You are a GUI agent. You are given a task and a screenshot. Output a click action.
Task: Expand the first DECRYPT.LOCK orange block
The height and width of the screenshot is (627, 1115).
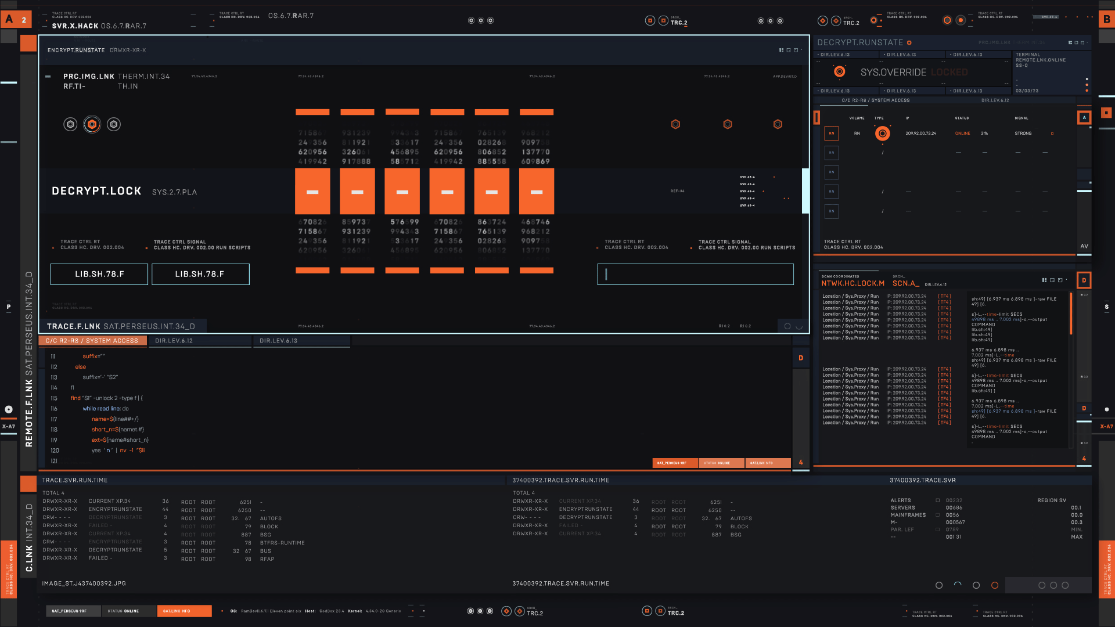(312, 192)
